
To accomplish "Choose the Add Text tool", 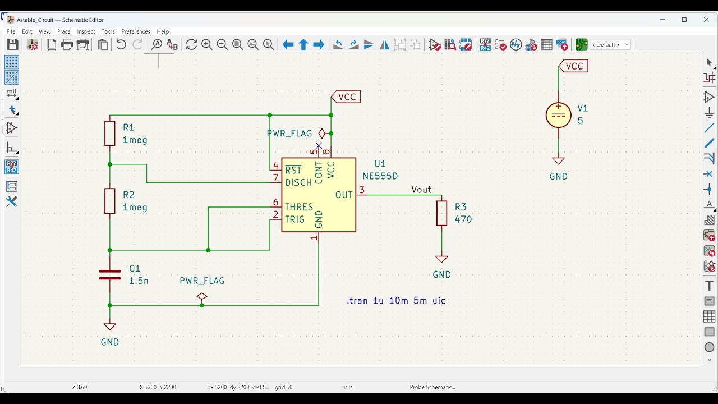I will [710, 286].
